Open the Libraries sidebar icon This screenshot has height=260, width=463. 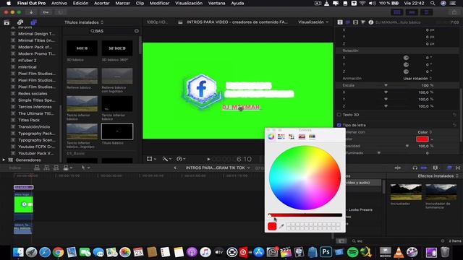7,22
